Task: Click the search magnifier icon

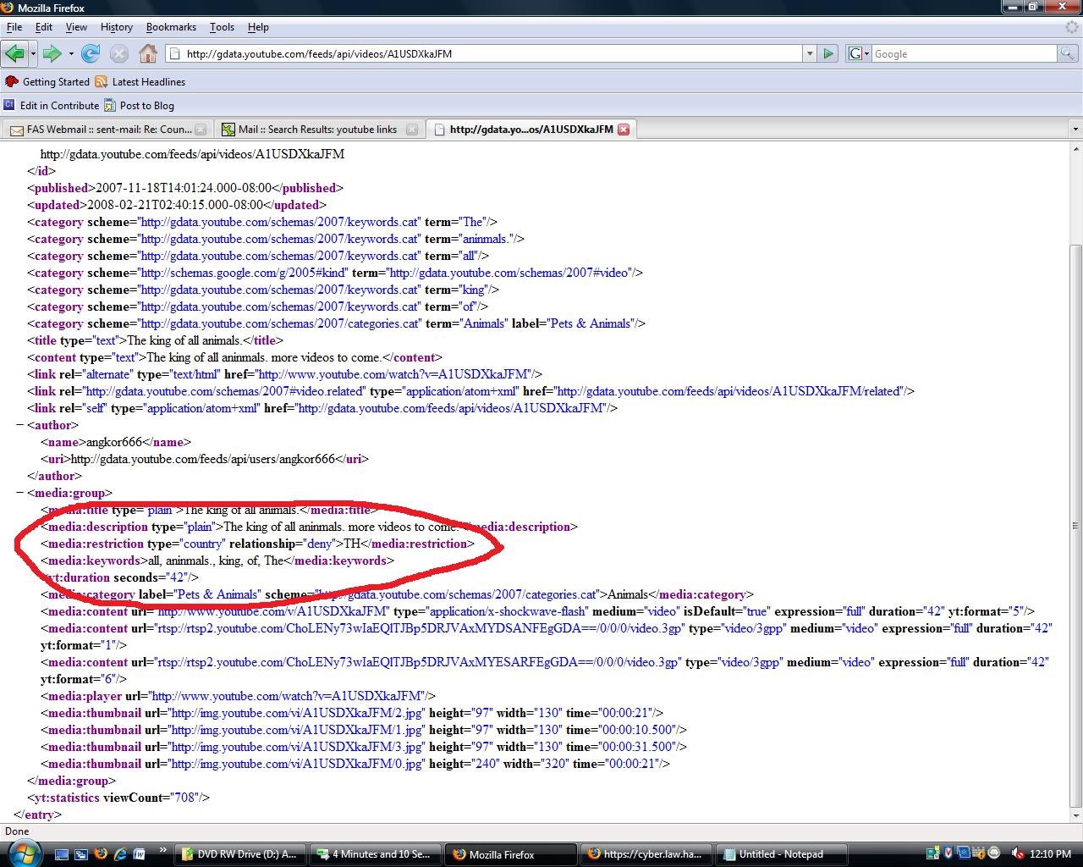Action: pyautogui.click(x=1068, y=53)
